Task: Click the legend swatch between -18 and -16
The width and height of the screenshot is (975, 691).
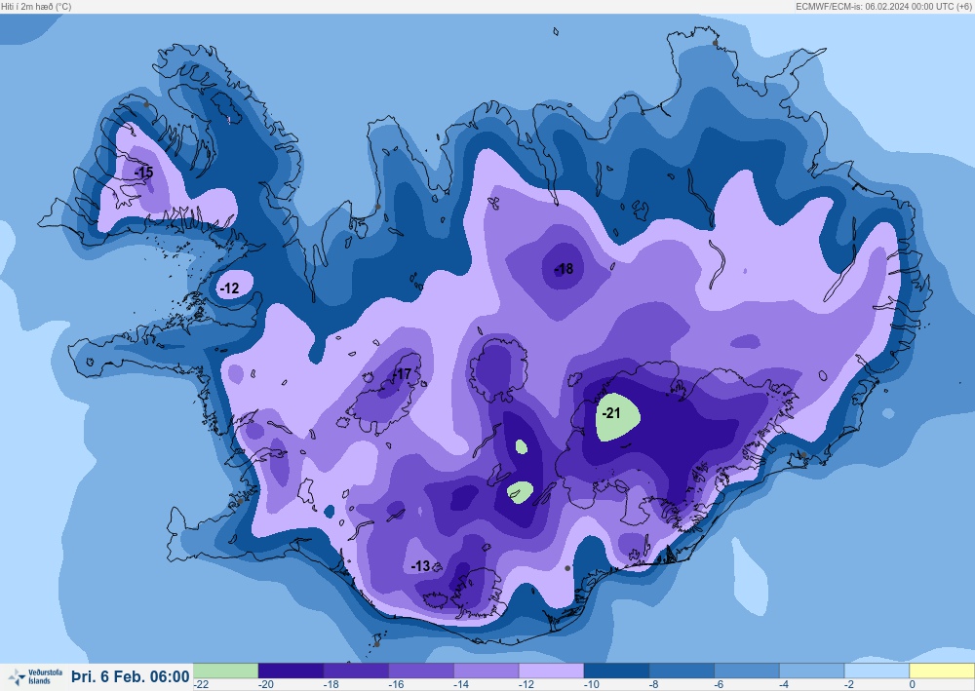Action: coord(356,671)
